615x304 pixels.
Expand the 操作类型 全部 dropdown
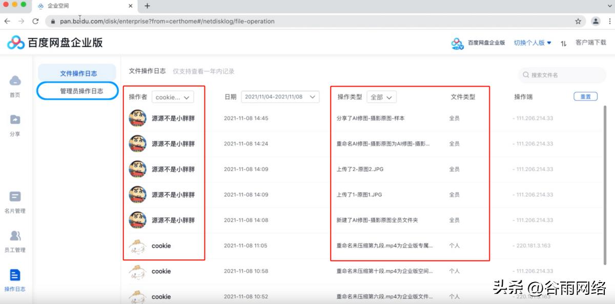(381, 97)
